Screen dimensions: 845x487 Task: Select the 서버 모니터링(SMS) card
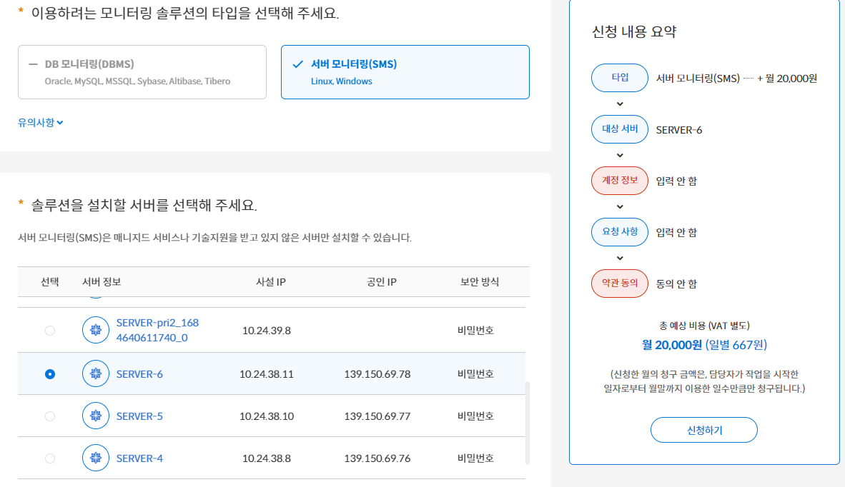point(405,71)
